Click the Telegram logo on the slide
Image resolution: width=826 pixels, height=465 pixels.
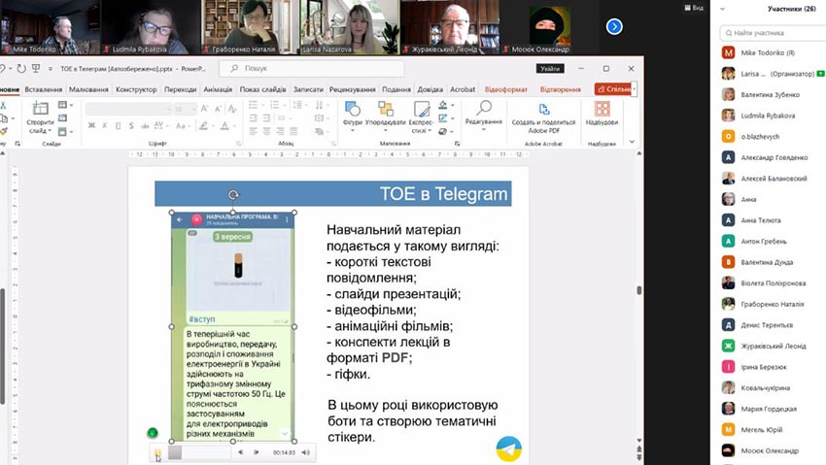click(509, 448)
